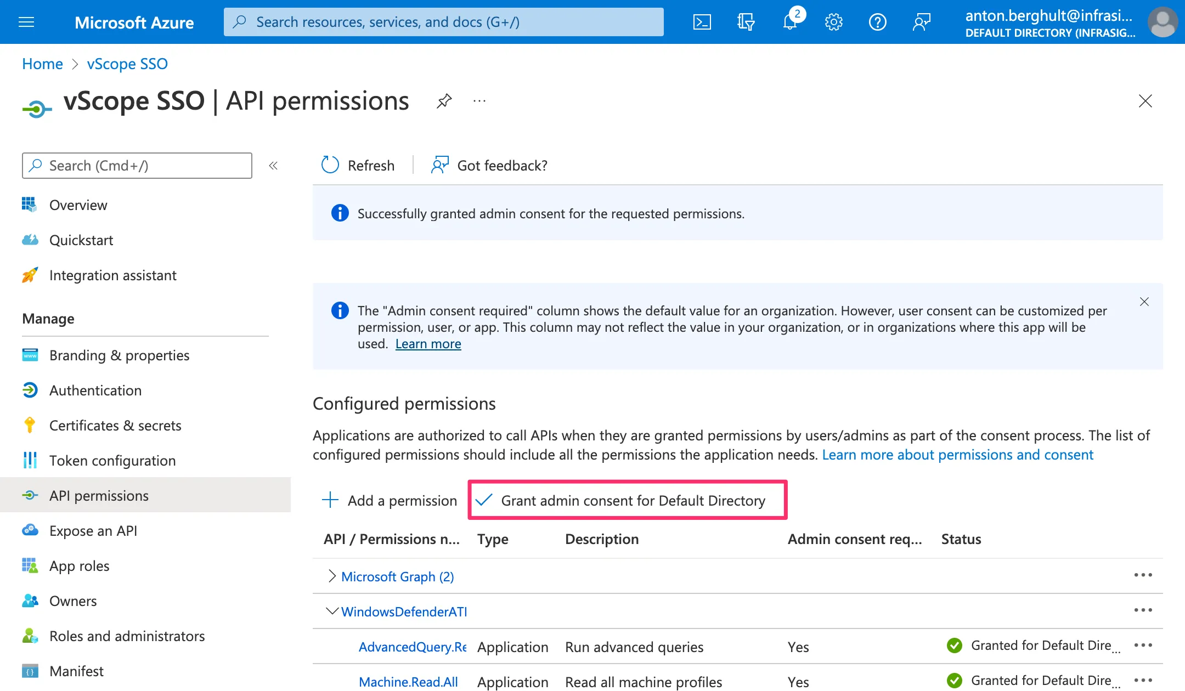Open the Learn more link in the banner
The image size is (1185, 691).
[428, 344]
